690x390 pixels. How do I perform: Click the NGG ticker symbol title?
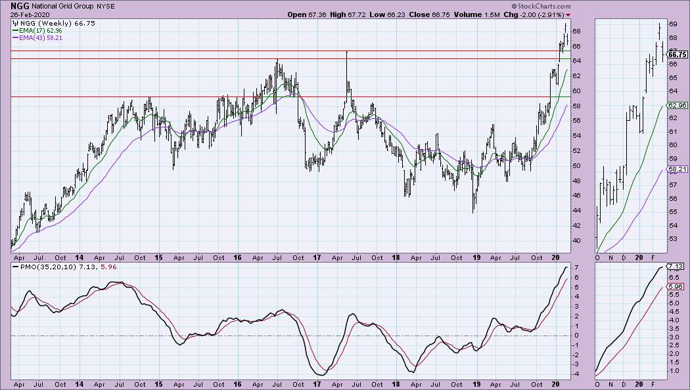20,7
